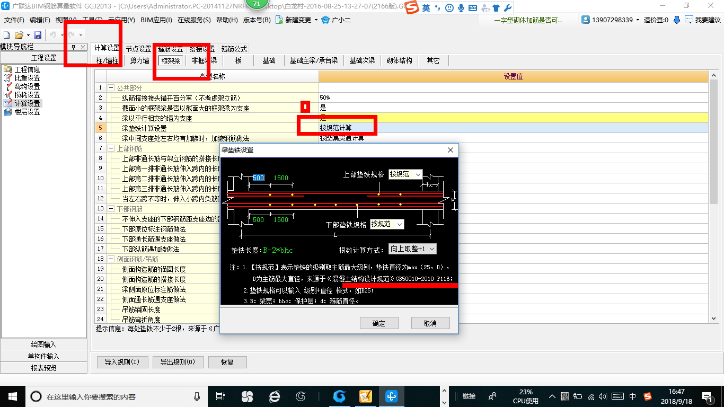Open the 在线服务(S) menu
Viewport: 724px width, 407px height.
pos(195,20)
